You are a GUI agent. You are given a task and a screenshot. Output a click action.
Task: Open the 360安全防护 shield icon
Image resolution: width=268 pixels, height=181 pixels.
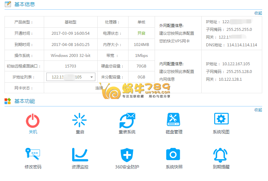click(127, 155)
